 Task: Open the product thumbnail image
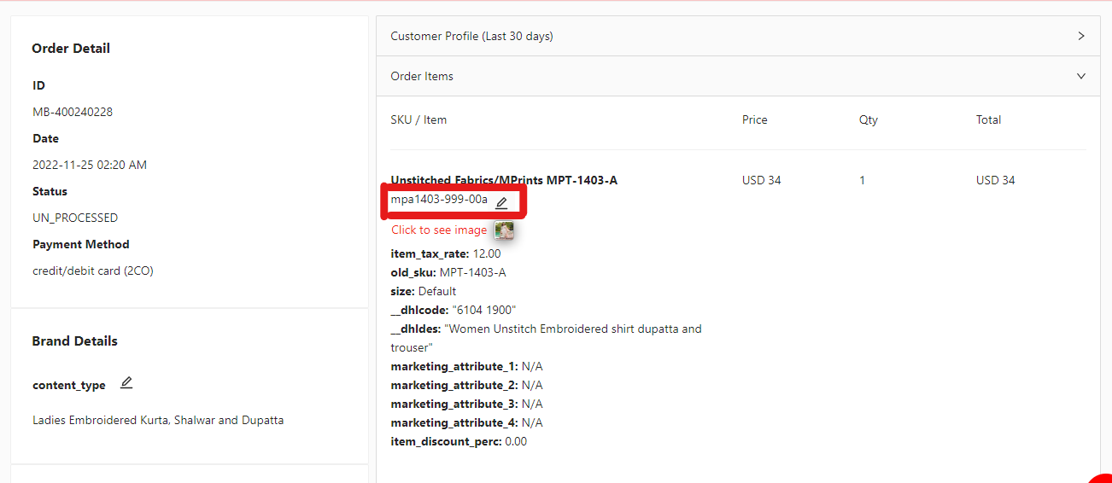pos(505,230)
